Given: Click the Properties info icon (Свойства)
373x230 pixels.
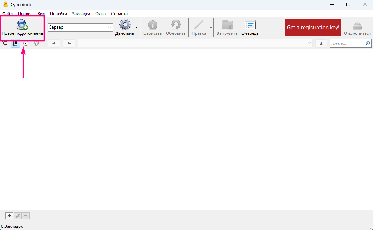Looking at the screenshot, I should 152,25.
